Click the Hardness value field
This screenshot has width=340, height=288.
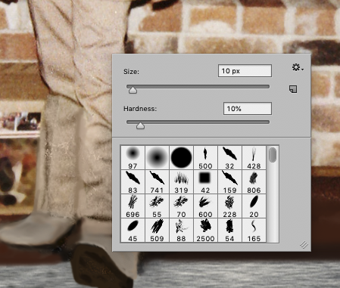248,109
